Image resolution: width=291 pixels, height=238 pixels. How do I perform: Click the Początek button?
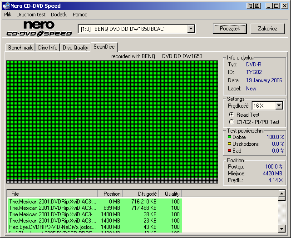(x=230, y=29)
